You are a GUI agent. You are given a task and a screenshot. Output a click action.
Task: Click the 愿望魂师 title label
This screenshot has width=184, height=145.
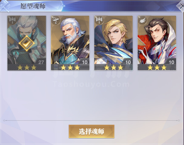(33, 6)
